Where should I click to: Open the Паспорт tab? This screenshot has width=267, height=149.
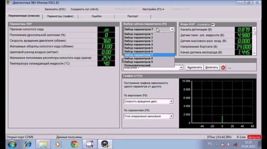coord(133,16)
